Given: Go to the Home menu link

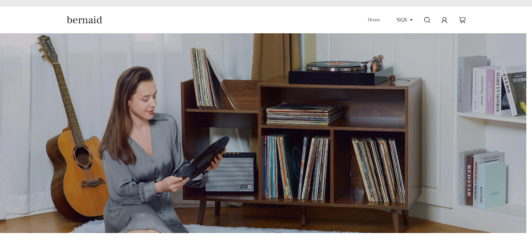Looking at the screenshot, I should [x=373, y=20].
